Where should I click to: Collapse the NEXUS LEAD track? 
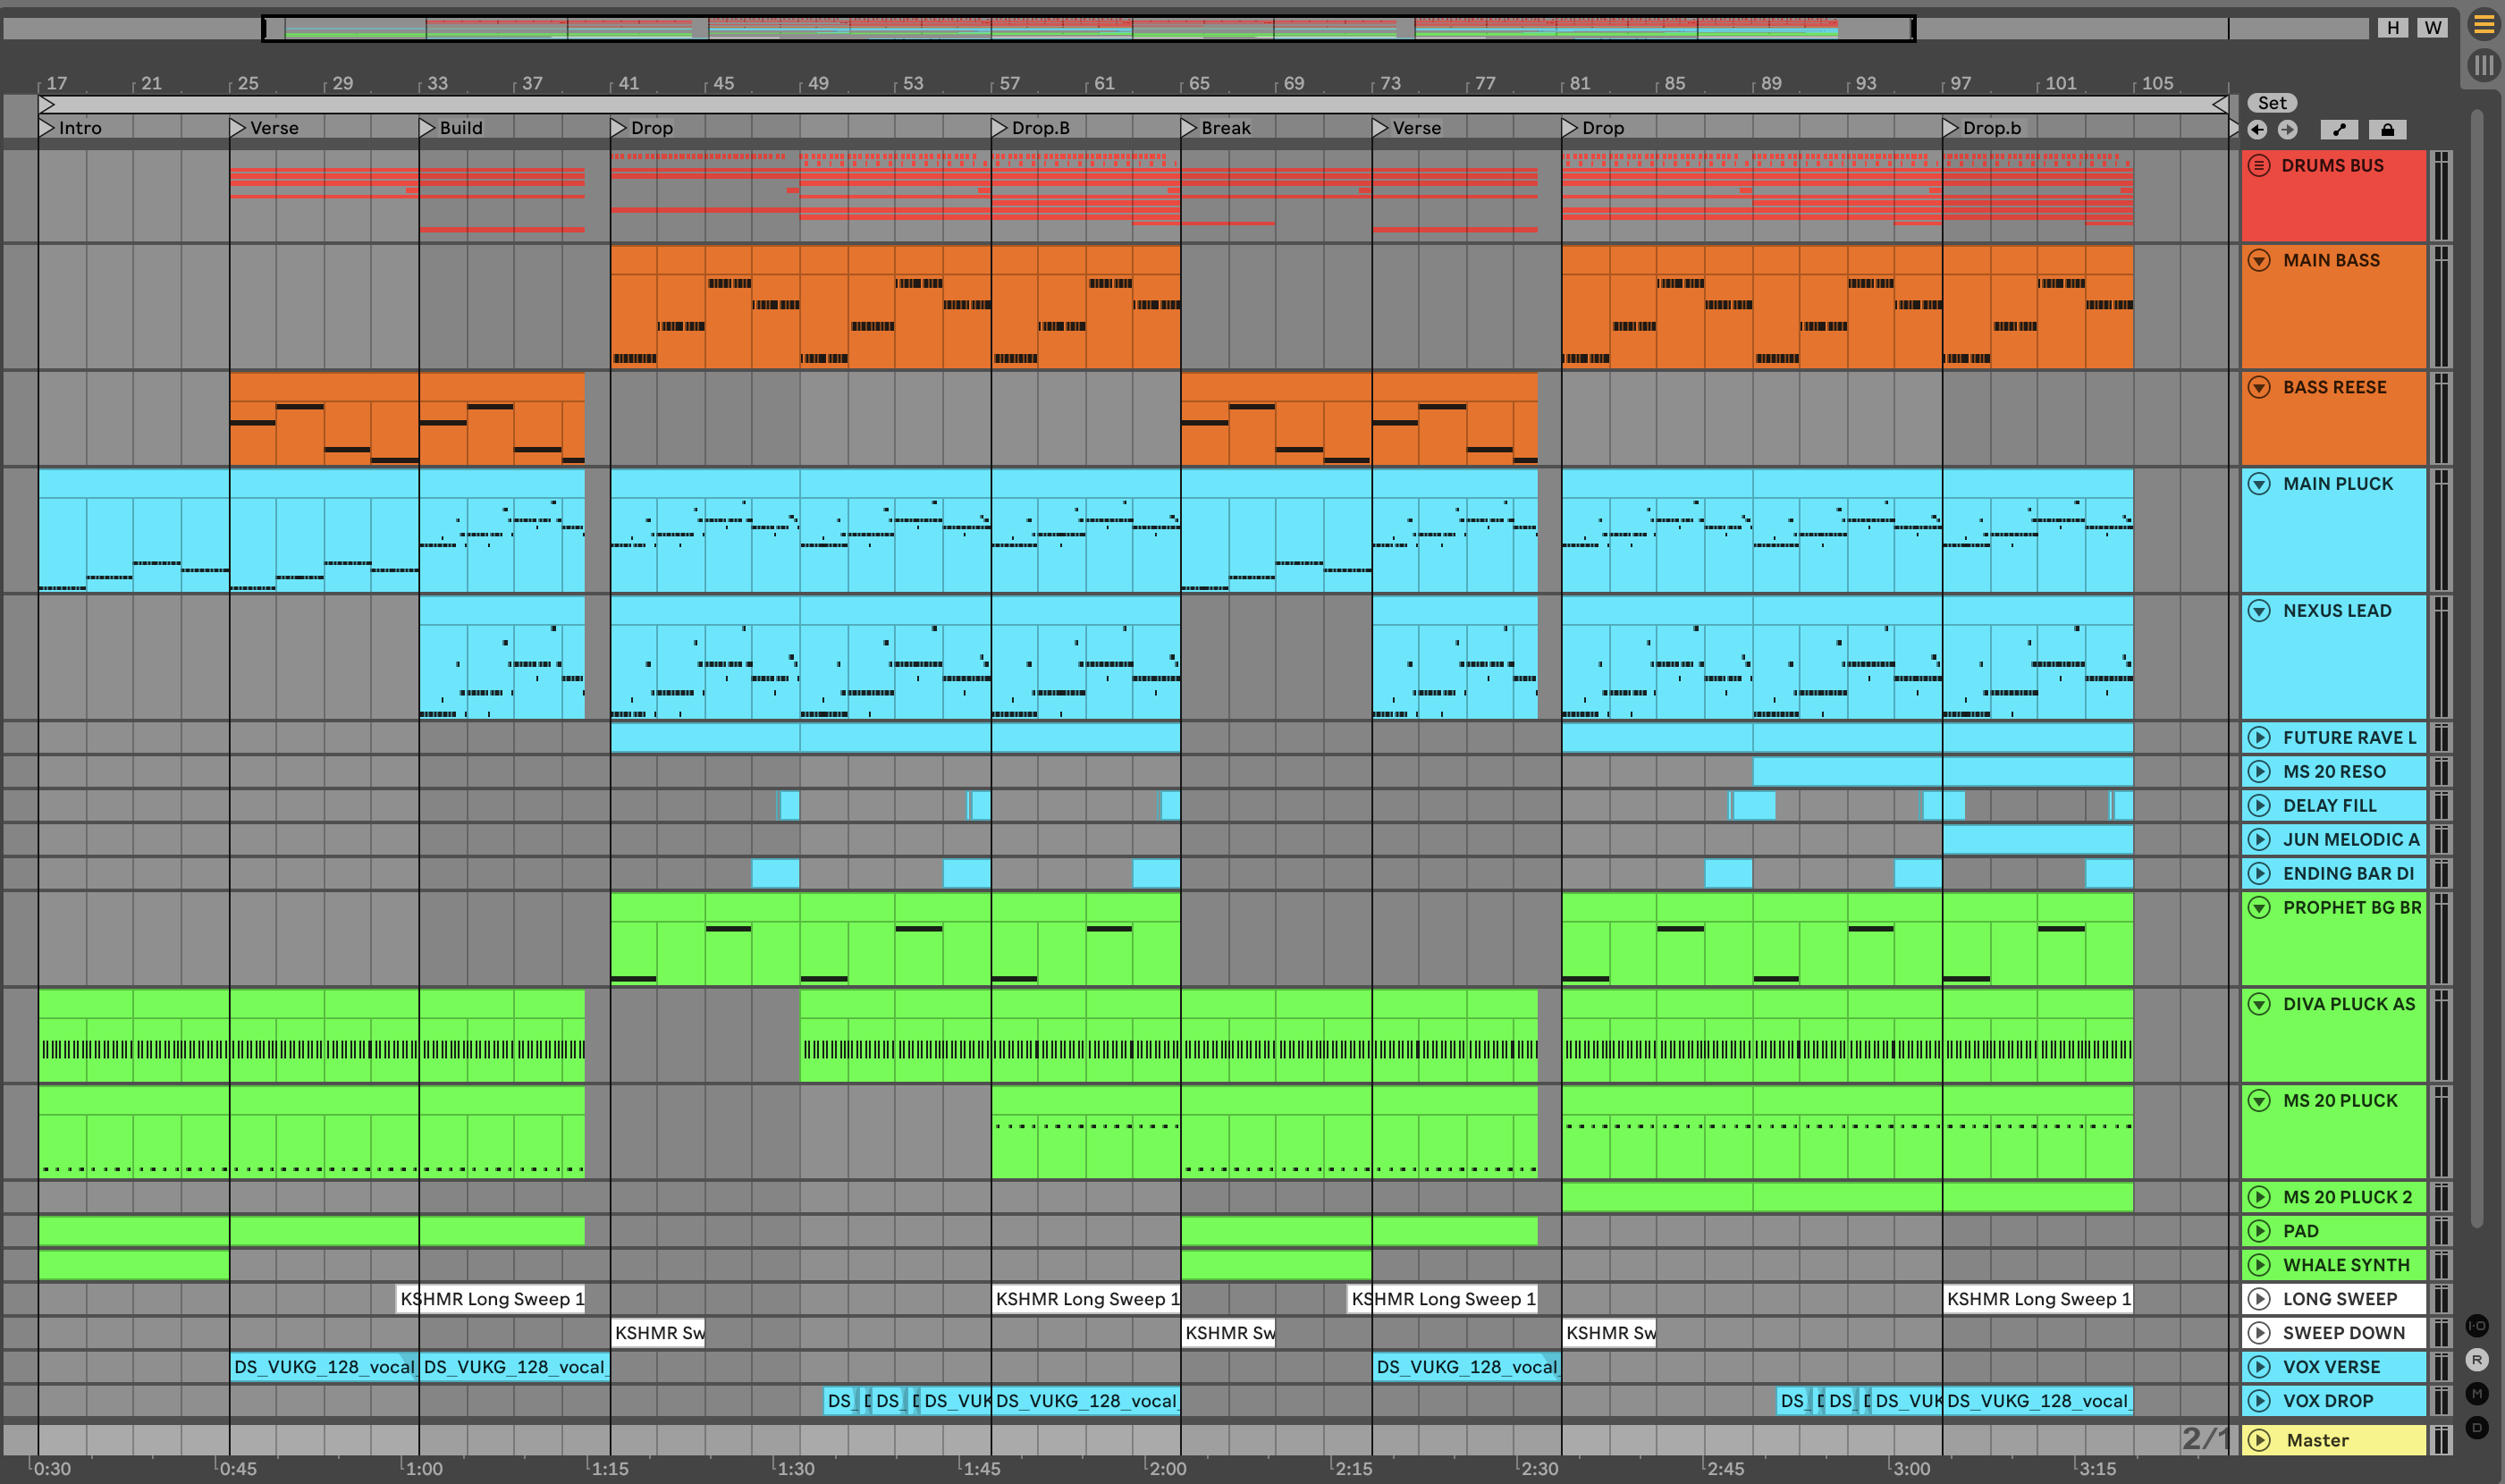pyautogui.click(x=2259, y=611)
